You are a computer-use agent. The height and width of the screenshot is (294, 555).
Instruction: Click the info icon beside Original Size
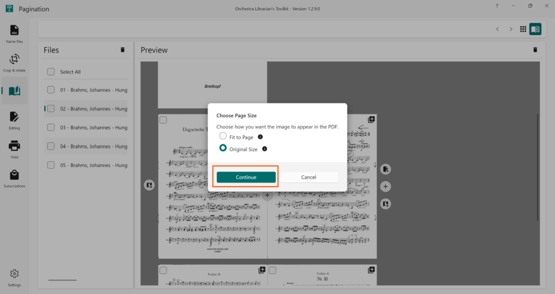(x=264, y=149)
